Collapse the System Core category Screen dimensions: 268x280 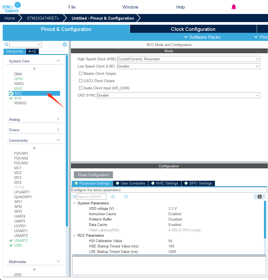tap(58, 61)
